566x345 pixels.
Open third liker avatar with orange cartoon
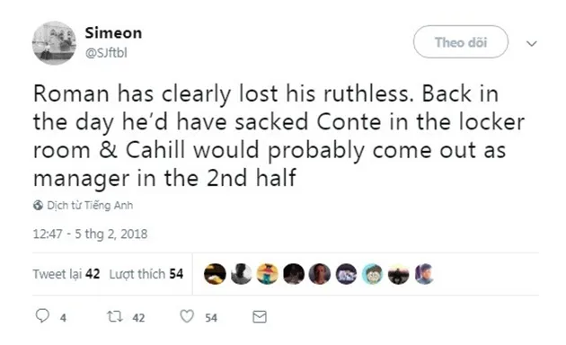[x=267, y=274]
